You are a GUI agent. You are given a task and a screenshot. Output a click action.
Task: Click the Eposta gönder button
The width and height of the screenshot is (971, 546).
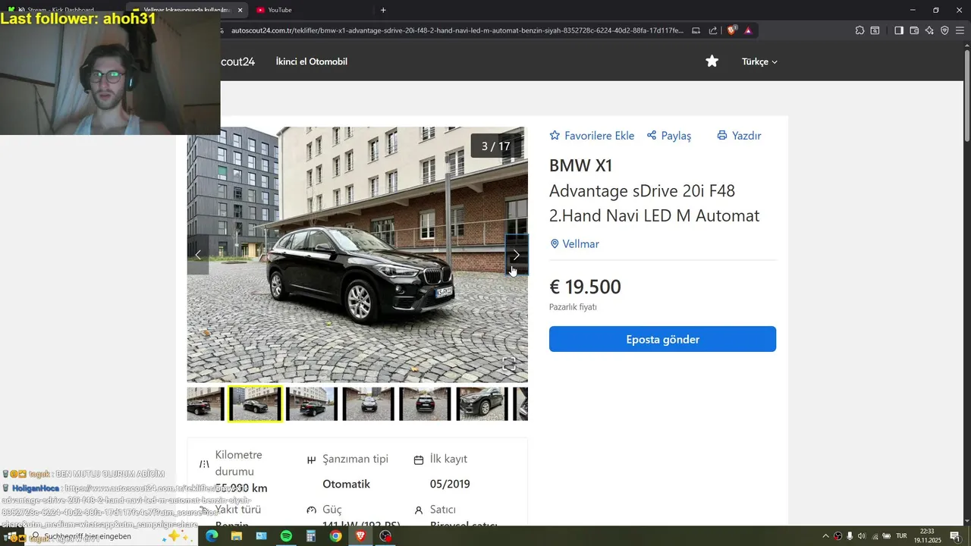[x=662, y=339]
